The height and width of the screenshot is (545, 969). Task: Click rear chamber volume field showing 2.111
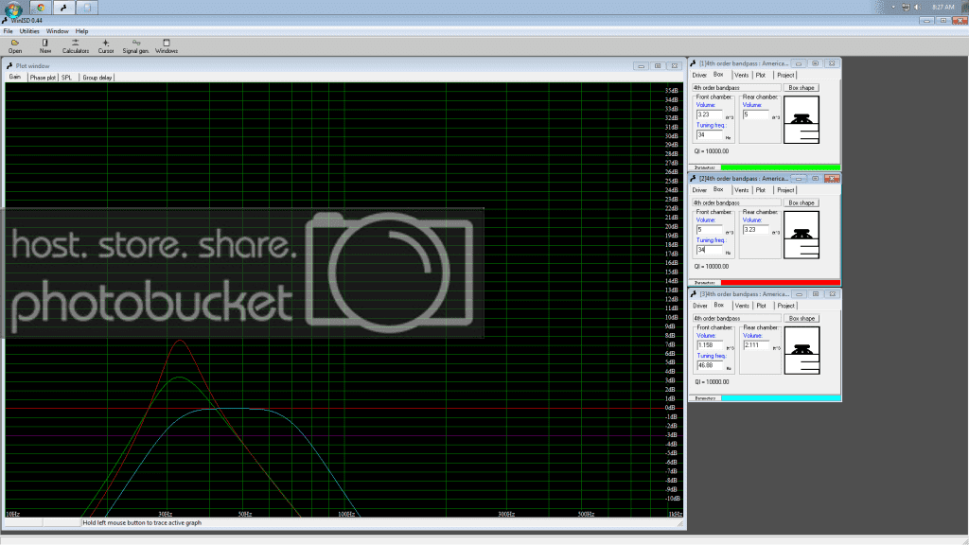point(756,344)
